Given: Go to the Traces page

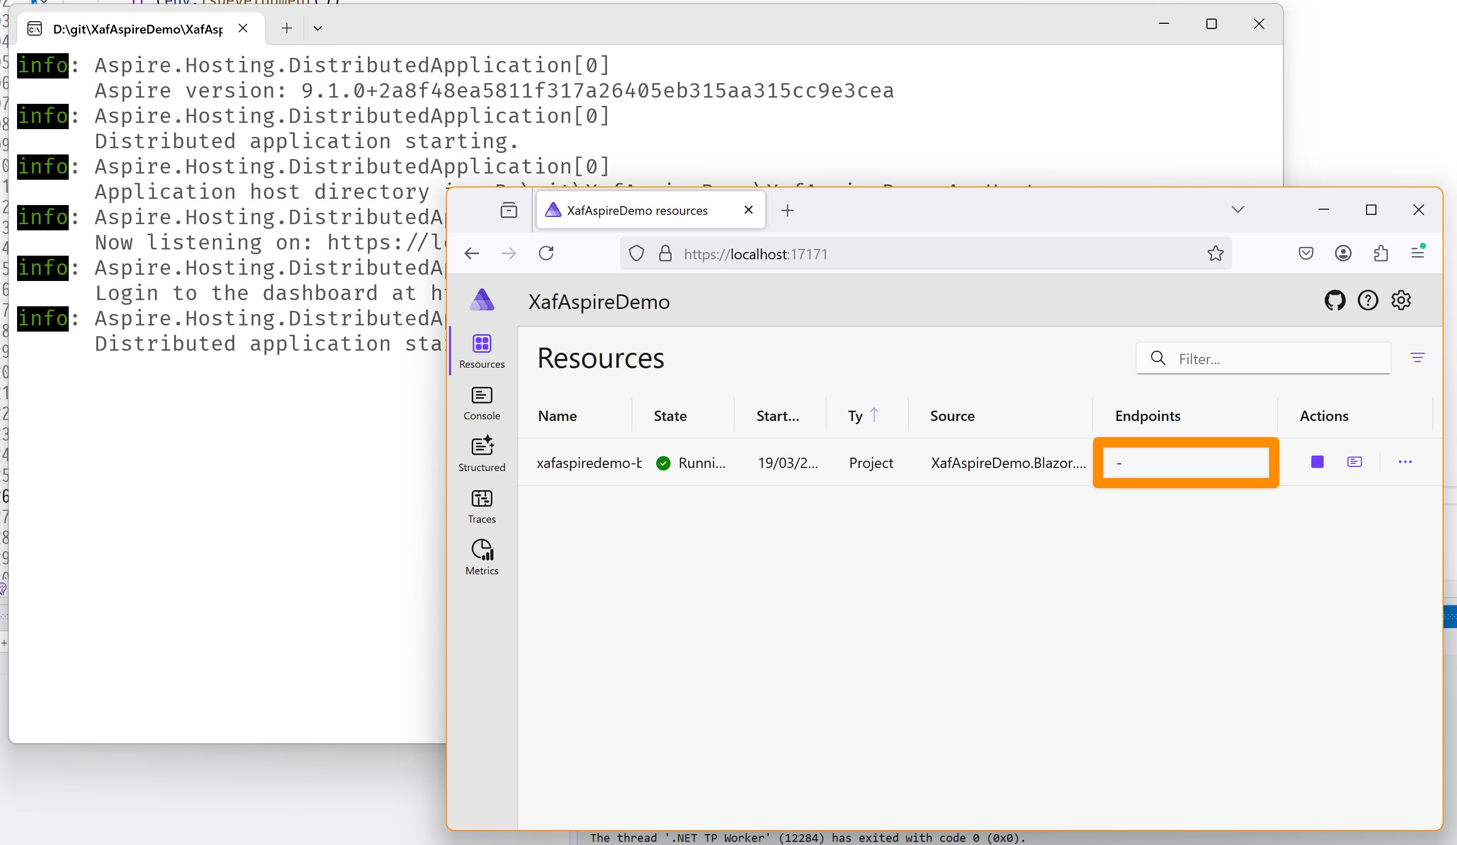Looking at the screenshot, I should [481, 506].
